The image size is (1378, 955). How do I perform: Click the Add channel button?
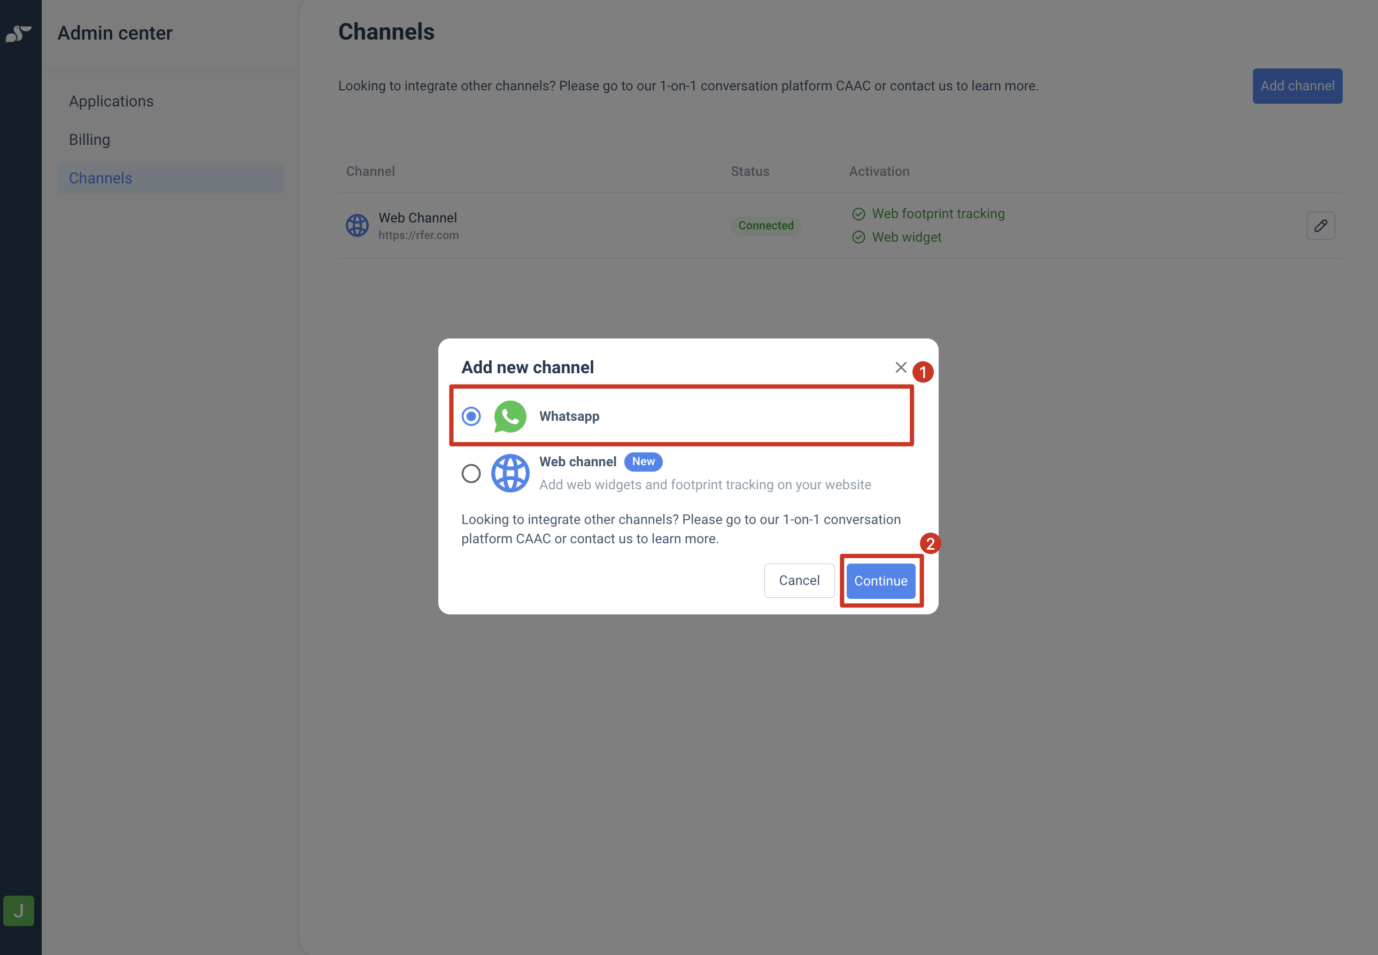point(1297,86)
